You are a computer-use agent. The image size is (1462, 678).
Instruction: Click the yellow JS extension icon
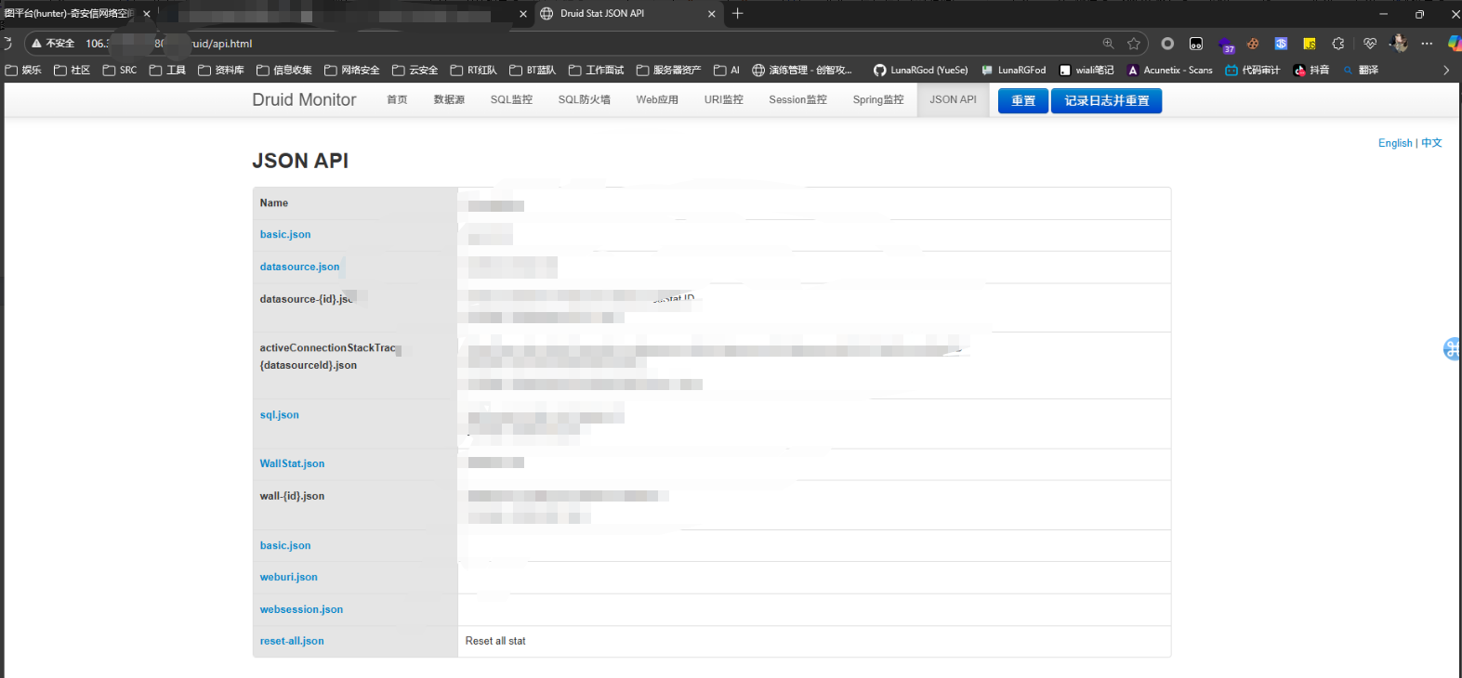1310,44
